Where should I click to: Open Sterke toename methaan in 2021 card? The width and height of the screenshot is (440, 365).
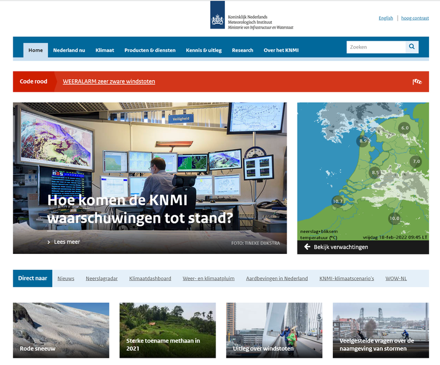(x=168, y=330)
